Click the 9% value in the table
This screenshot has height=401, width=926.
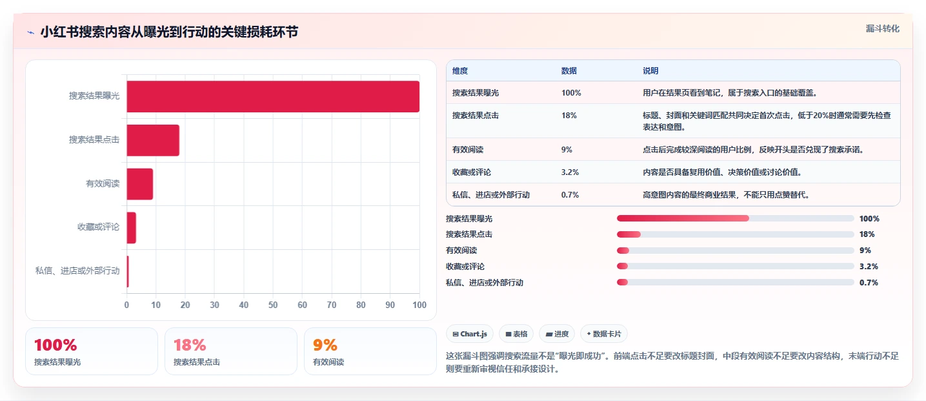[x=567, y=150]
